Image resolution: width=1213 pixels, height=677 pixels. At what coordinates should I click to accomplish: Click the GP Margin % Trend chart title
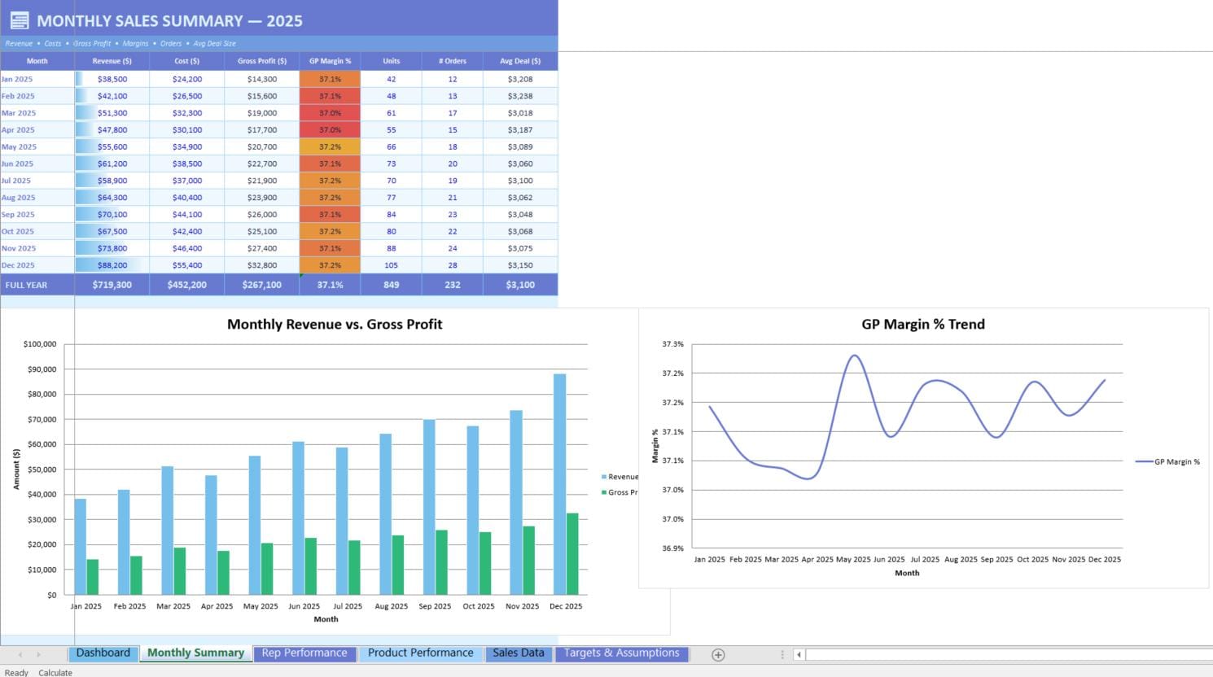(x=923, y=324)
